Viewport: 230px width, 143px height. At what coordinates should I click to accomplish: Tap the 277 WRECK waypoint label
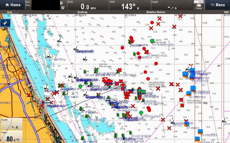193,128
